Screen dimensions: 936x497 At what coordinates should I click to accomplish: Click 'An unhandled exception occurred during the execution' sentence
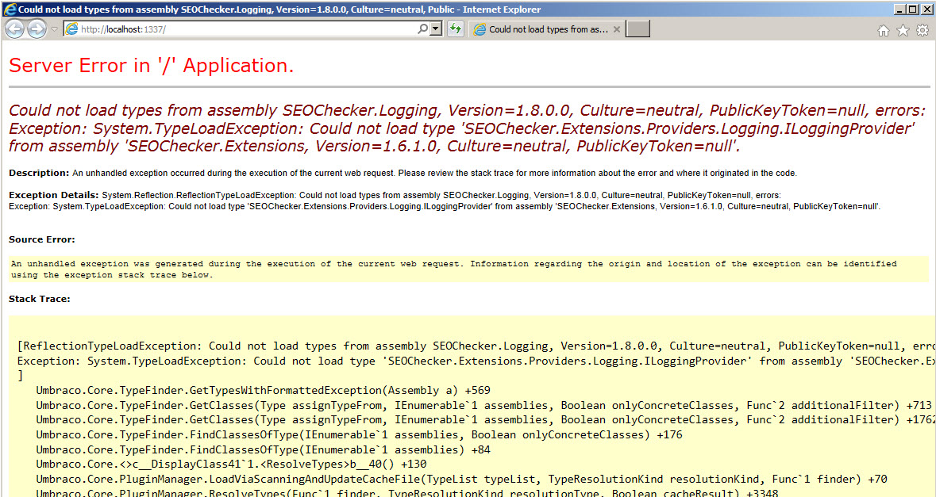pyautogui.click(x=434, y=173)
